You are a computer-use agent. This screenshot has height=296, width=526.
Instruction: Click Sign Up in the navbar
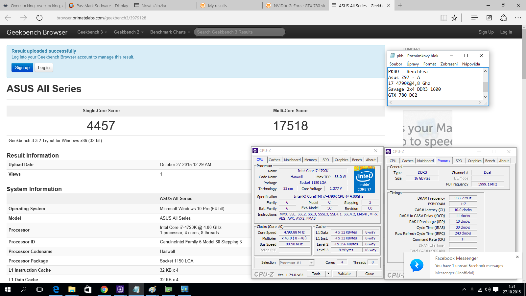point(486,32)
